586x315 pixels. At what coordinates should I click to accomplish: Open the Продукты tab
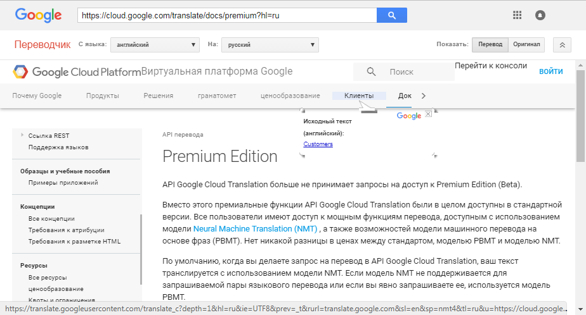click(x=102, y=96)
